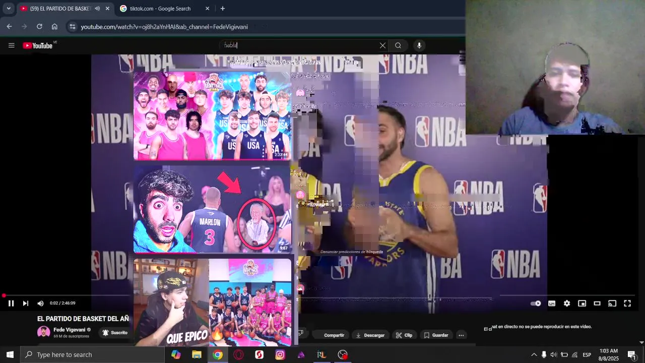645x363 pixels.
Task: Skip to the next video
Action: [25, 303]
